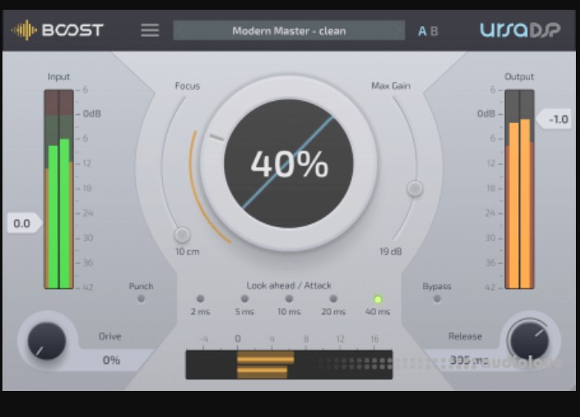Click the output ceiling tag -1.0
580x417 pixels.
click(x=554, y=119)
